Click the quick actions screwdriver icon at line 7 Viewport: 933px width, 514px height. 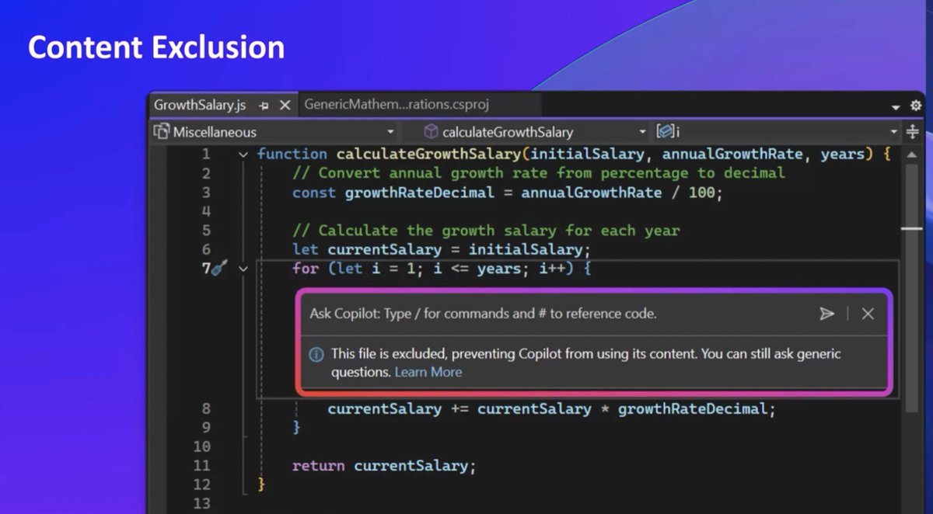(x=219, y=269)
